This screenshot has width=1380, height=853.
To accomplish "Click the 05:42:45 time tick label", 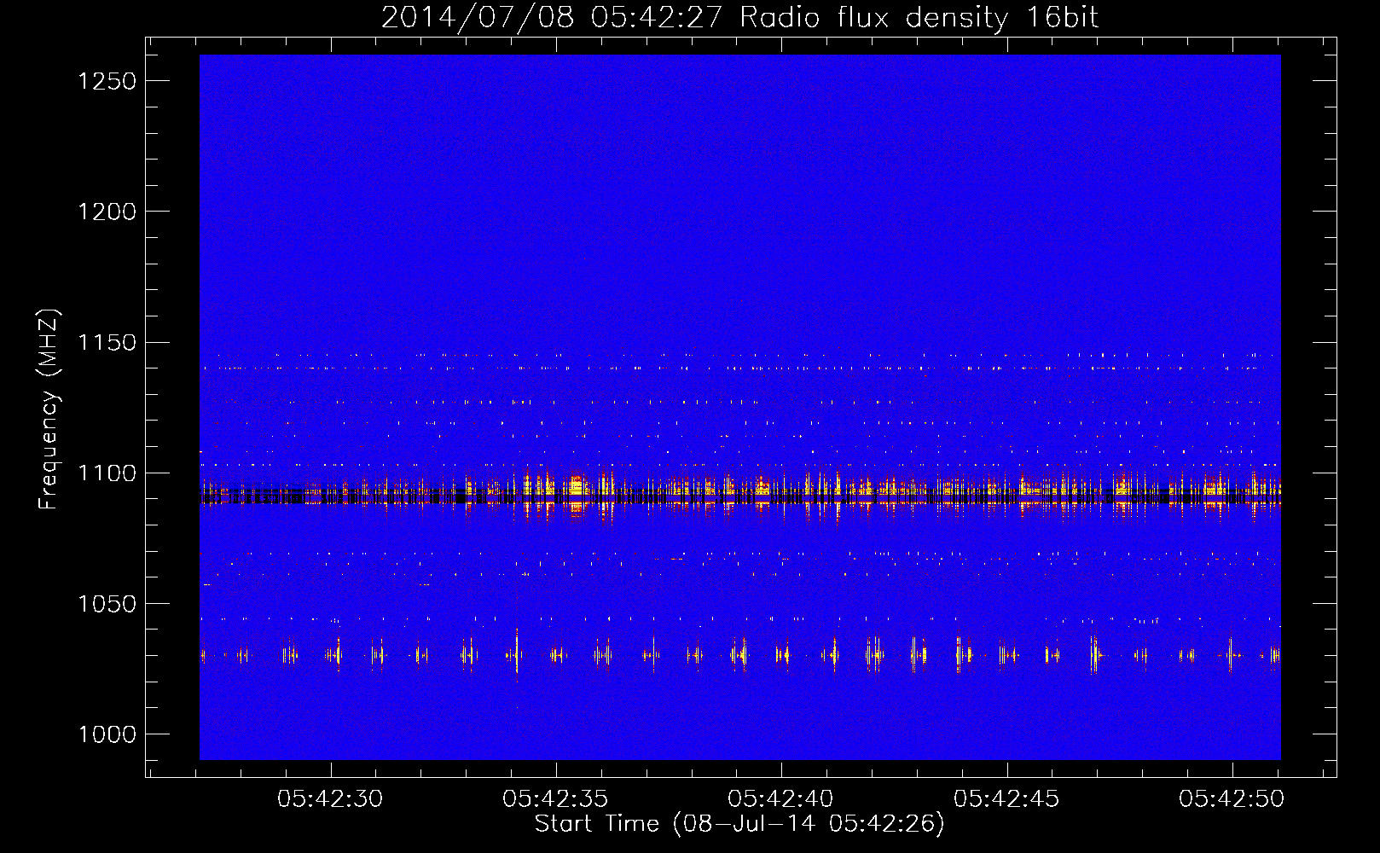I will tap(1006, 798).
